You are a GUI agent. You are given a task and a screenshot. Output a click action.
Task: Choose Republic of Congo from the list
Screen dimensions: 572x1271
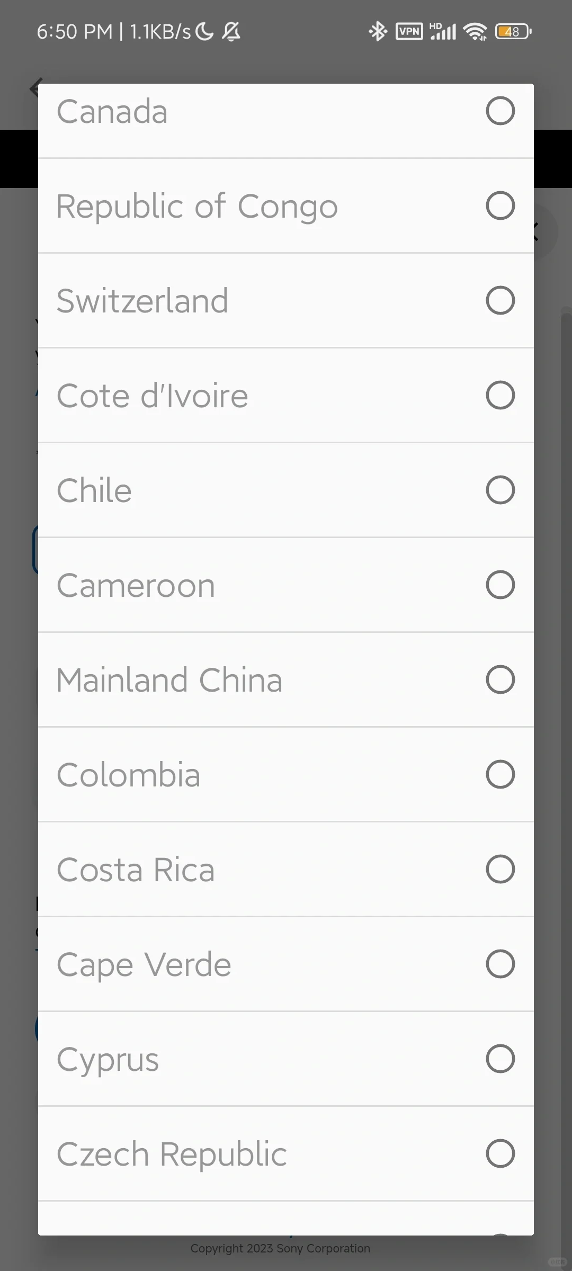coord(197,206)
